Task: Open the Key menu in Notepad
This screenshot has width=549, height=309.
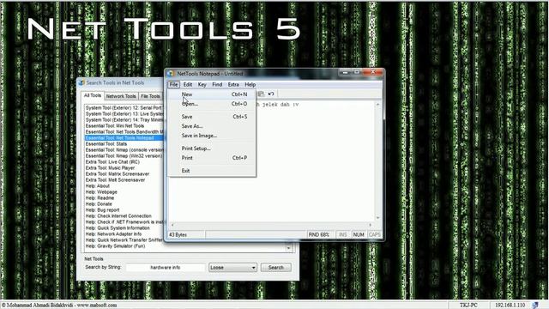Action: click(x=202, y=84)
